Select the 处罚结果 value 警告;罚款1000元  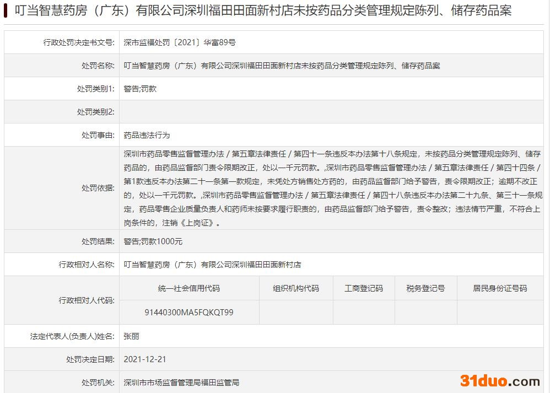coord(153,241)
